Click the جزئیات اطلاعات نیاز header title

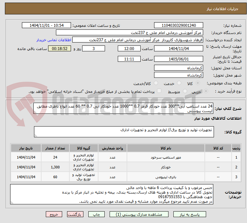[222, 9]
